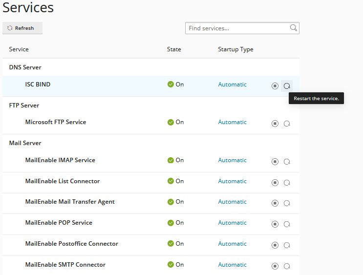Open MailEnable SMTP Connector startup type
Screen dimensions: 363x275
(x=232, y=265)
